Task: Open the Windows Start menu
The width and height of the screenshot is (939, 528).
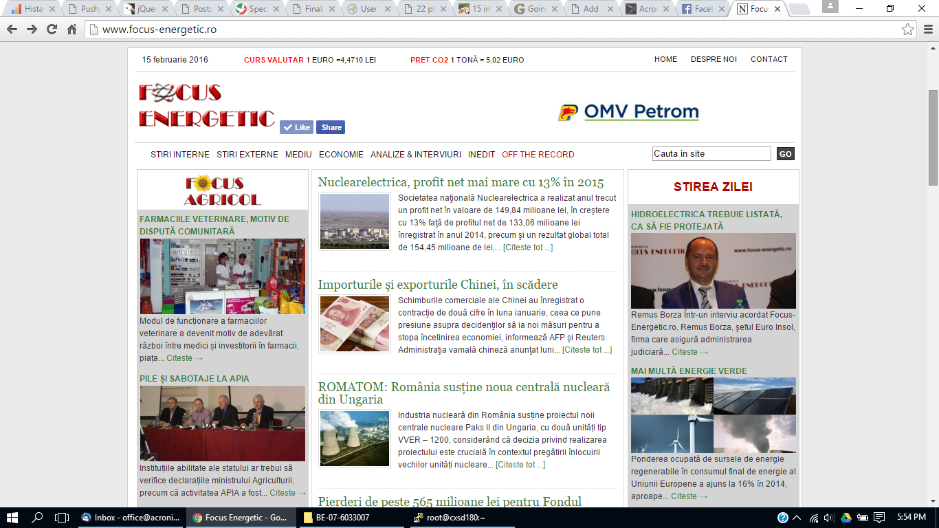Action: [13, 518]
